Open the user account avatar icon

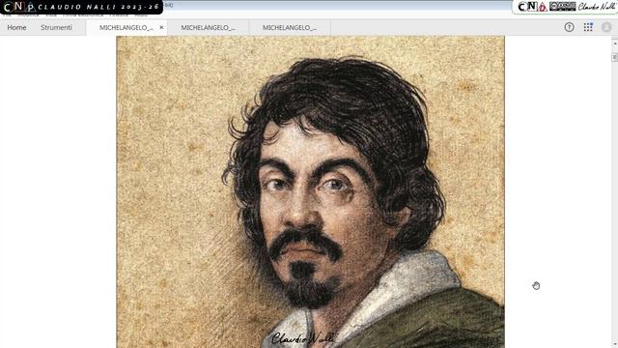pos(606,27)
